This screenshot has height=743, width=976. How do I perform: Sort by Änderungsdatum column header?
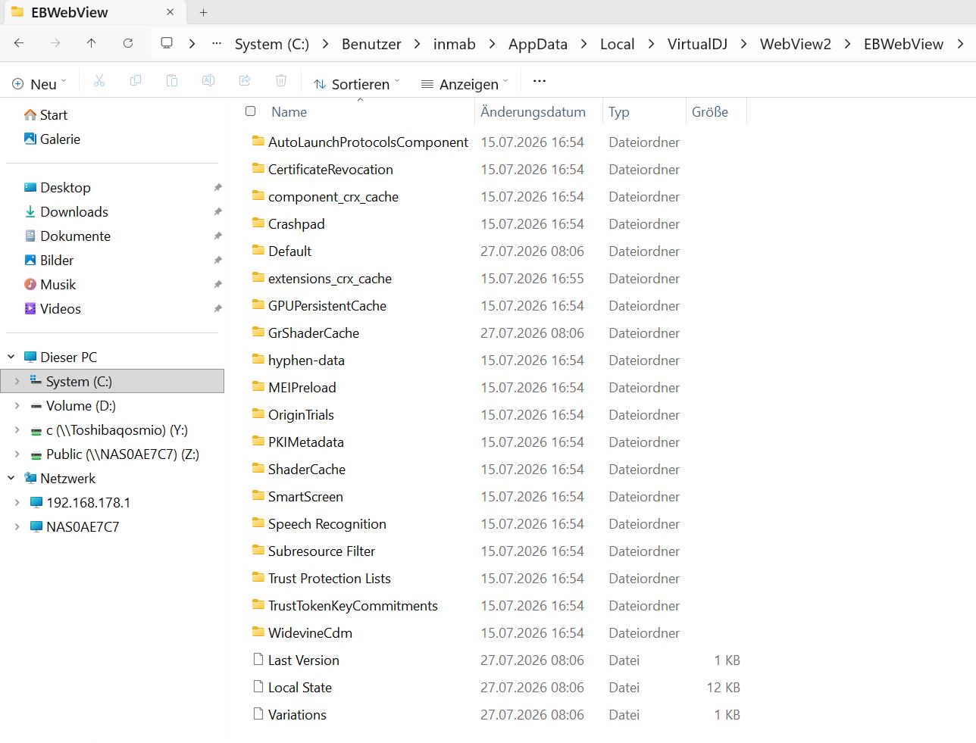pyautogui.click(x=533, y=111)
